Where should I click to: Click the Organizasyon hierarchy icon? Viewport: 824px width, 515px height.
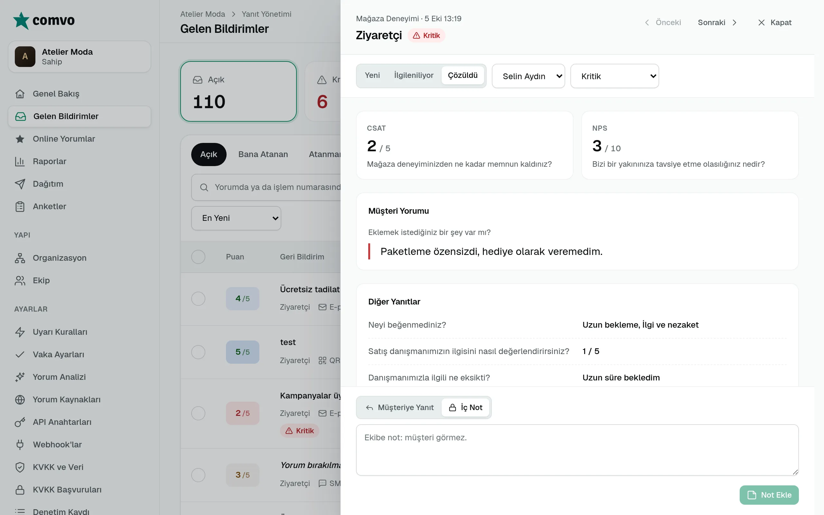20,258
